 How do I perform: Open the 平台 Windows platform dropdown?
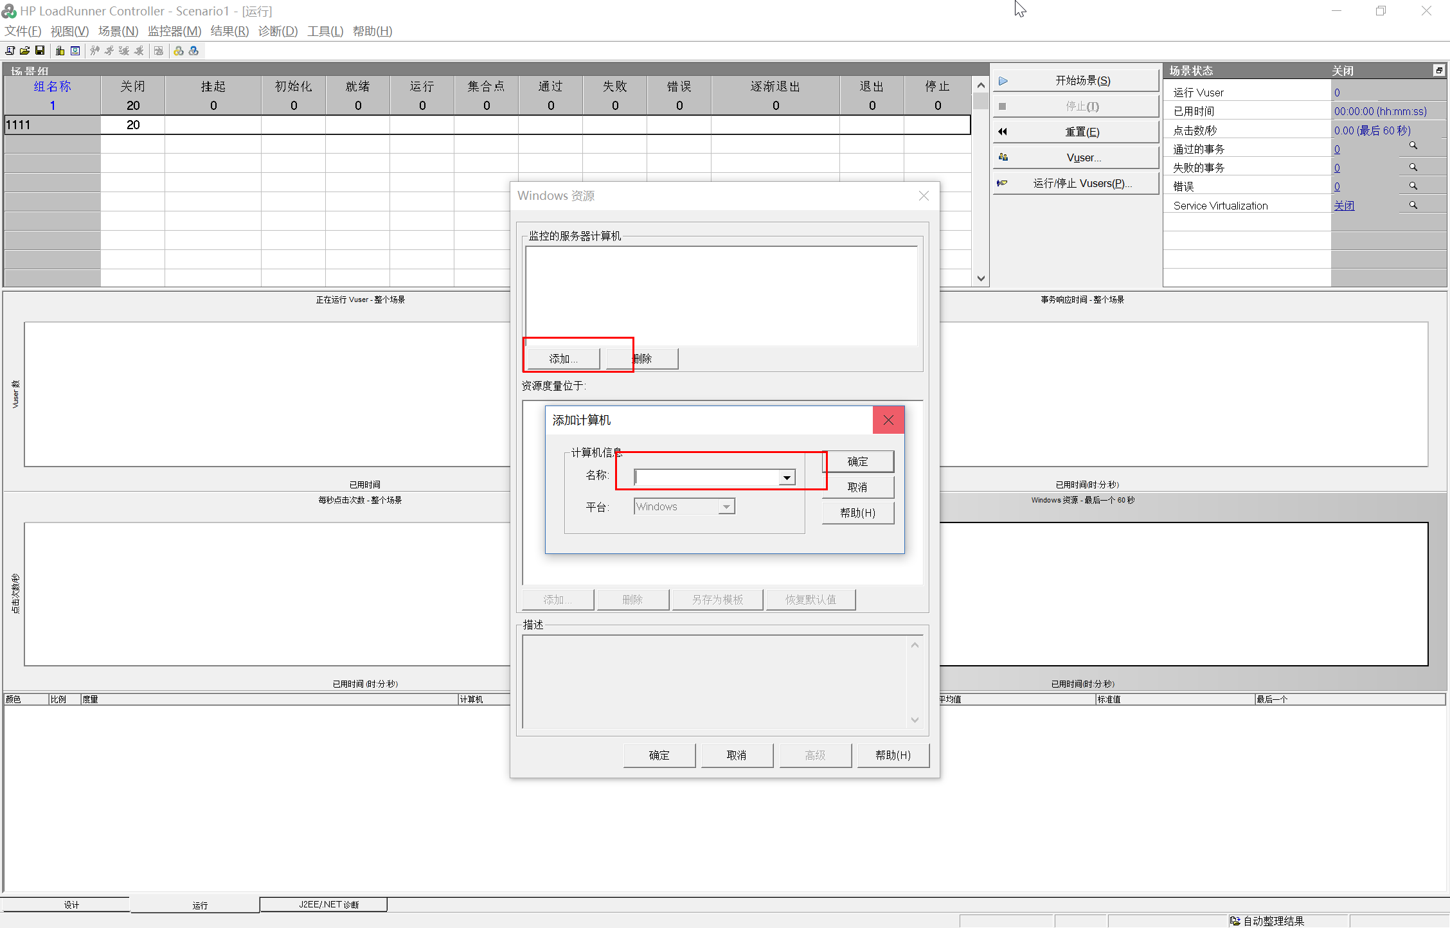point(726,506)
